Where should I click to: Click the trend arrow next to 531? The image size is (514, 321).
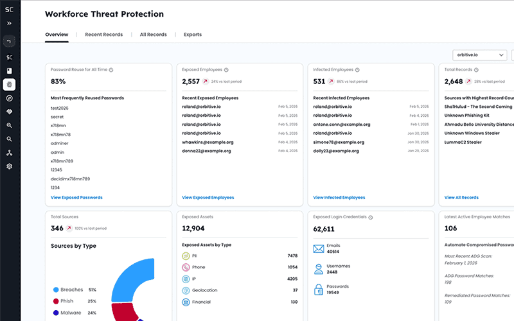[x=331, y=82]
